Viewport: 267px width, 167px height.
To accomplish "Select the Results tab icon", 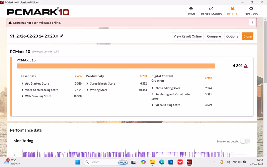I will pyautogui.click(x=233, y=9).
